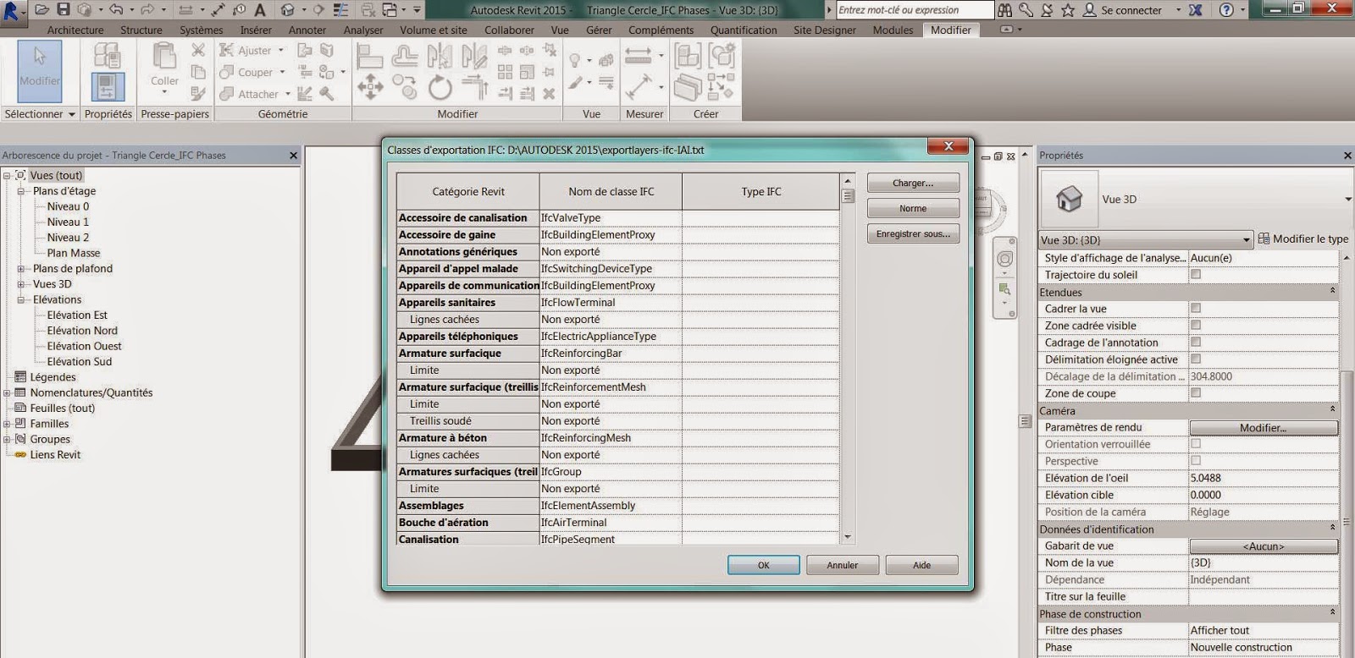Click the Text tool 'A' icon in quick access toolbar
Image resolution: width=1355 pixels, height=658 pixels.
[x=260, y=10]
